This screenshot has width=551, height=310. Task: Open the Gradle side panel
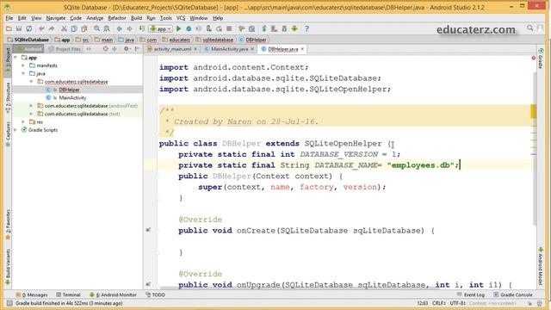541,59
